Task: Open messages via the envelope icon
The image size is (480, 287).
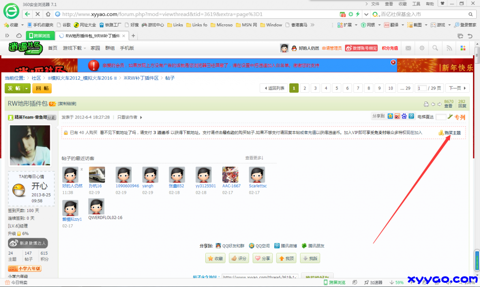Action: pyautogui.click(x=408, y=48)
